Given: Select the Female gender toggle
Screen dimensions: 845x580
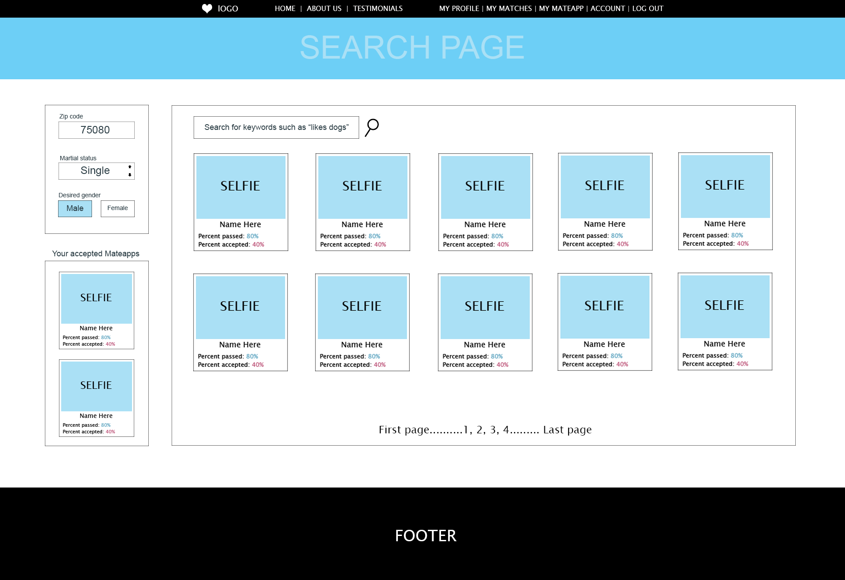Looking at the screenshot, I should point(118,208).
